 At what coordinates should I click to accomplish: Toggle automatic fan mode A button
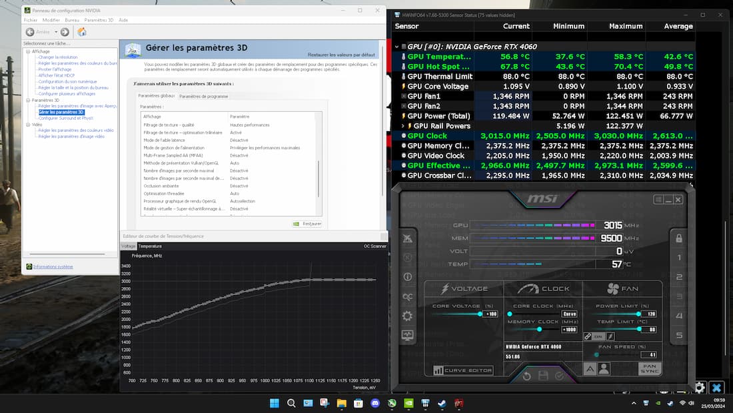590,369
